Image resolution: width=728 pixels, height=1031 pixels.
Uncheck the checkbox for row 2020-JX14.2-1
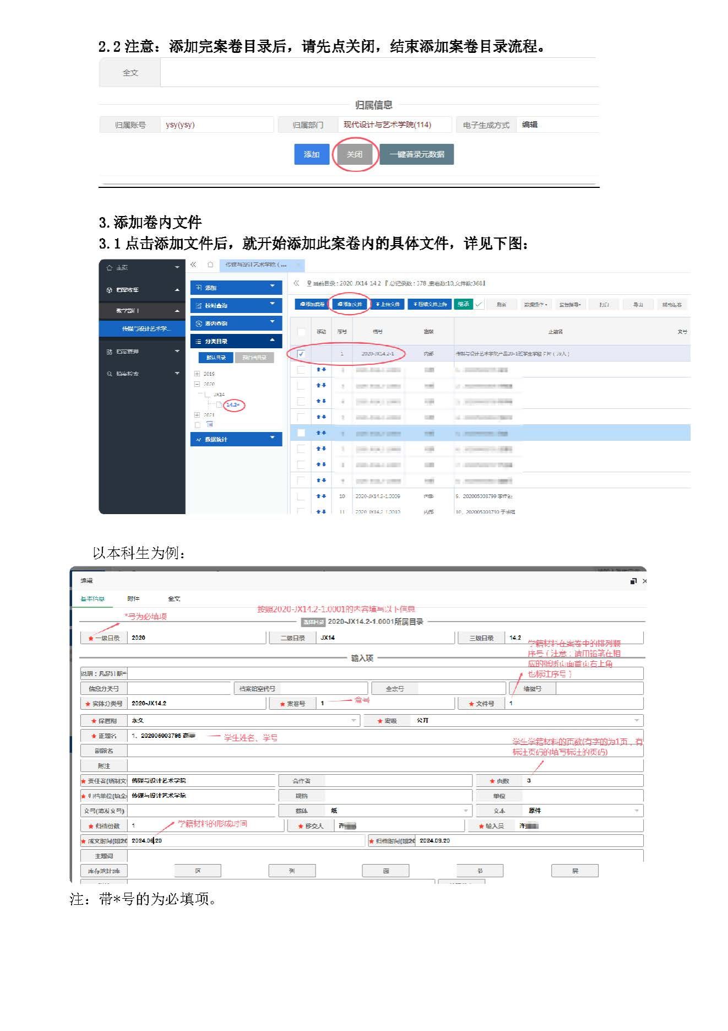click(301, 354)
